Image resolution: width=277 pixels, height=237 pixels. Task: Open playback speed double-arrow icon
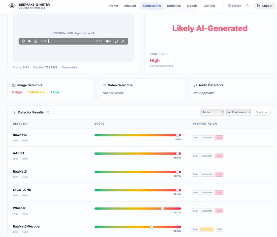pos(123,41)
